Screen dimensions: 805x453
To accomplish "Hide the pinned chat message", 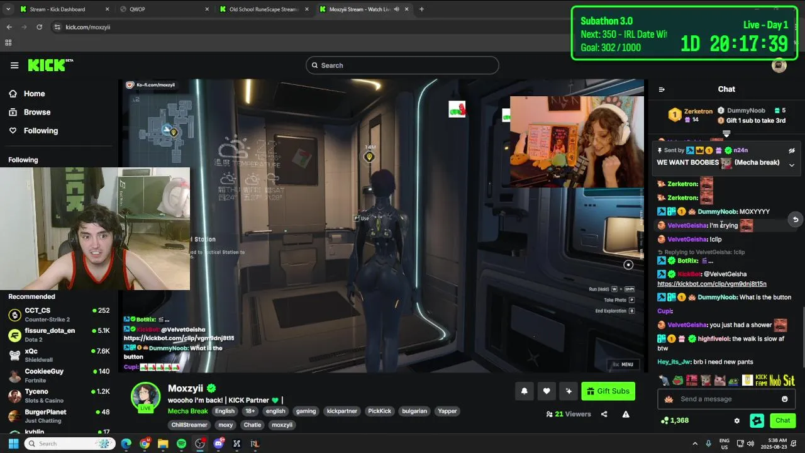I will [x=792, y=150].
